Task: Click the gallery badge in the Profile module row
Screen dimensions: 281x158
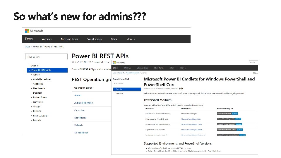Action: [x=229, y=124]
